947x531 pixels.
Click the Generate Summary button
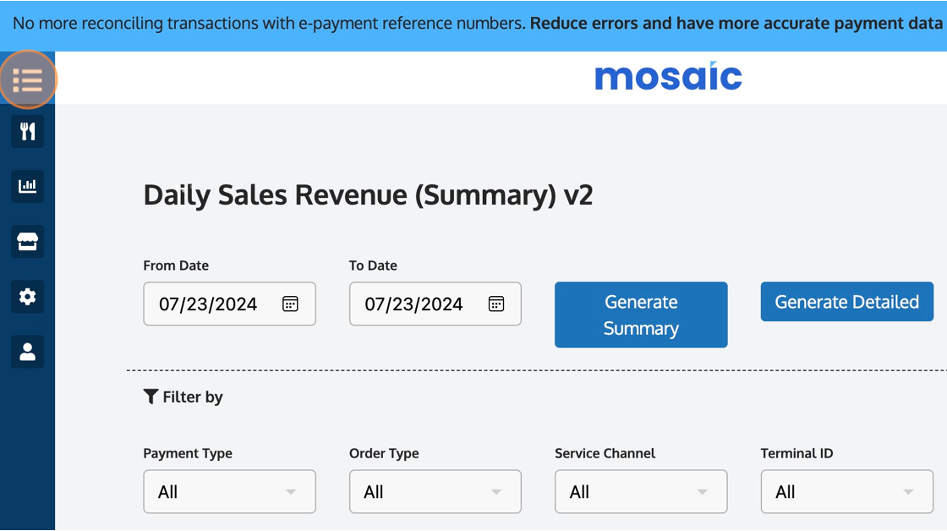point(642,315)
